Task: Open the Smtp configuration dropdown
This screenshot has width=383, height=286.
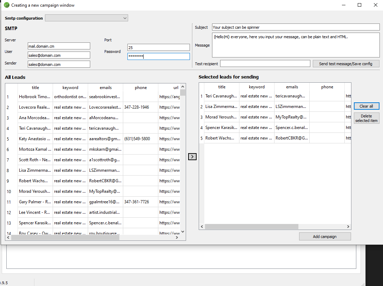Action: coord(86,18)
